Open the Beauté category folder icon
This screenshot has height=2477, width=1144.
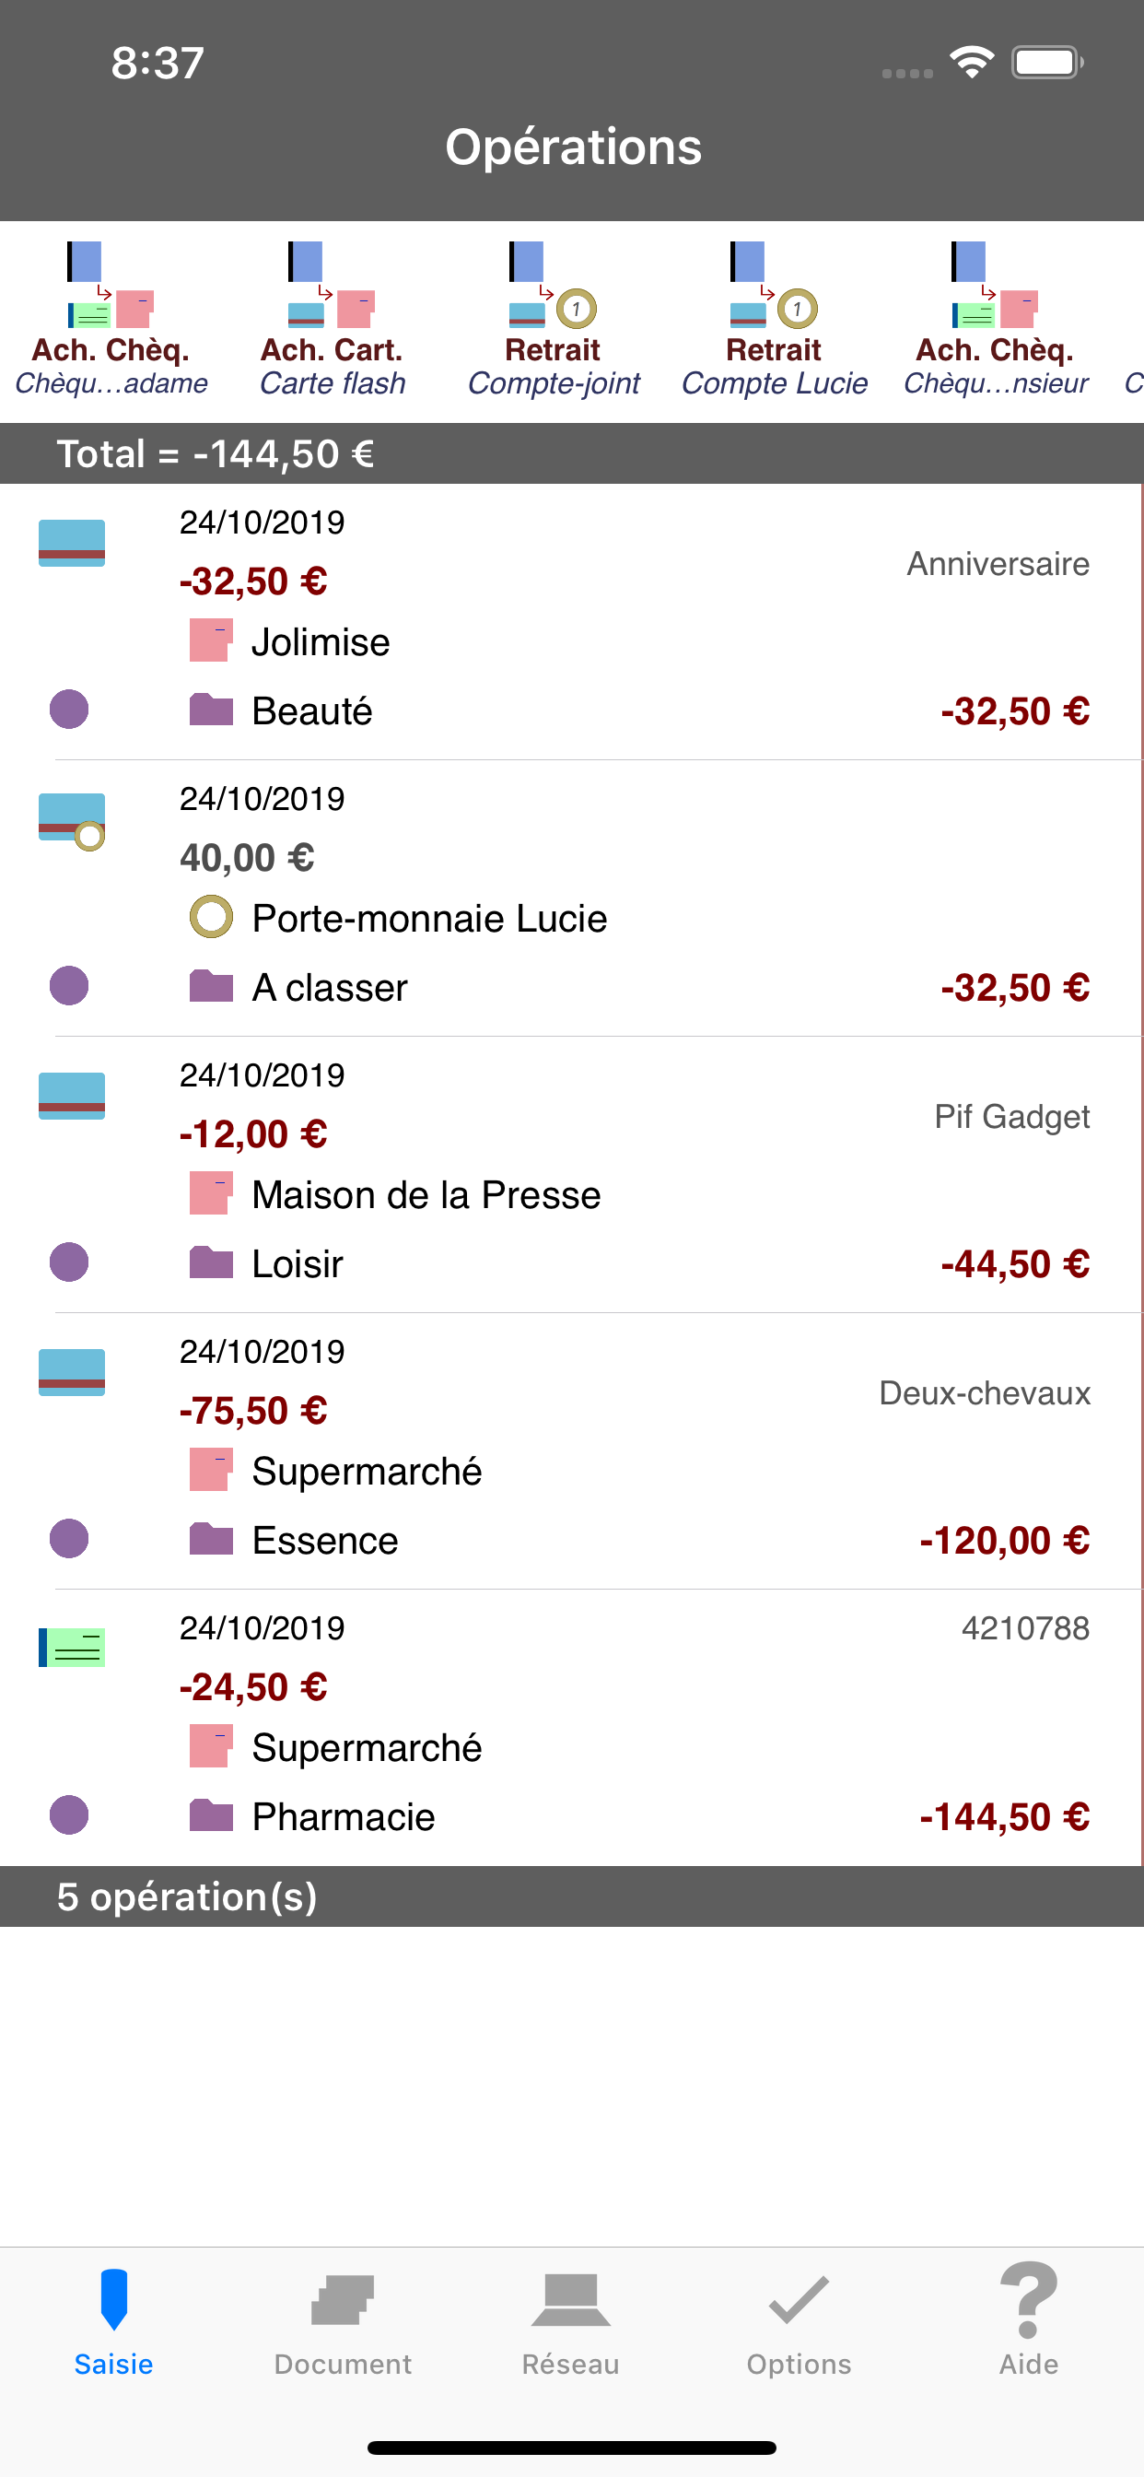(212, 710)
